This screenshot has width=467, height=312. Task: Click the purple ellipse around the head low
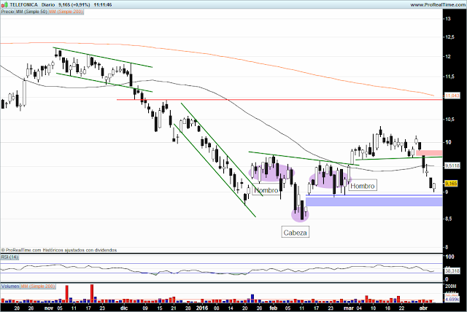pos(300,214)
